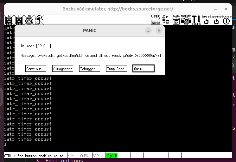Click the Reset icon in Bochs toolbar
The image size is (236, 162).
[x=206, y=20]
